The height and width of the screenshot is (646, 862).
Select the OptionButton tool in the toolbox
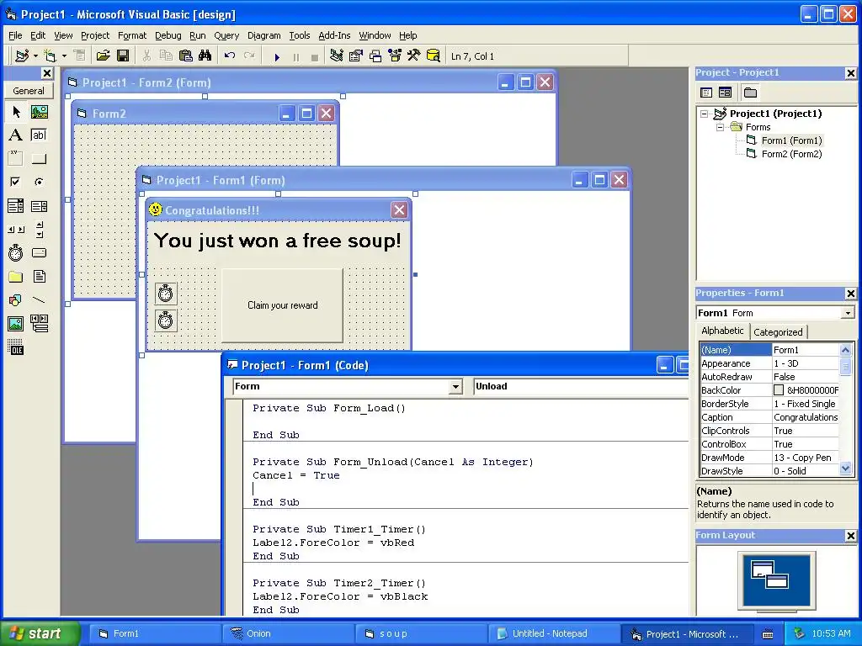click(39, 182)
